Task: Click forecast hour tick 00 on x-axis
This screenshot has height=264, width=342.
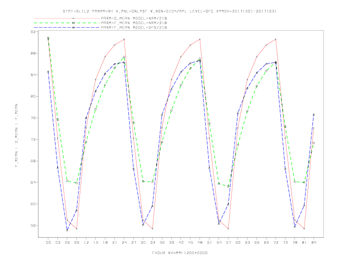Action: [x=48, y=242]
